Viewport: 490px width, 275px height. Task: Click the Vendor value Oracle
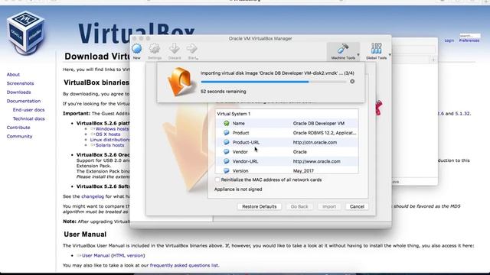(300, 151)
